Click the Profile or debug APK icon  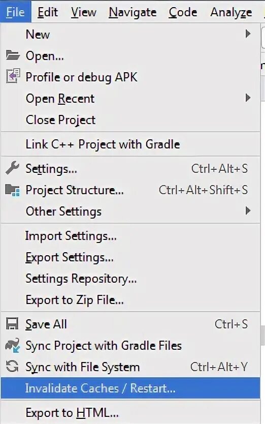[13, 76]
